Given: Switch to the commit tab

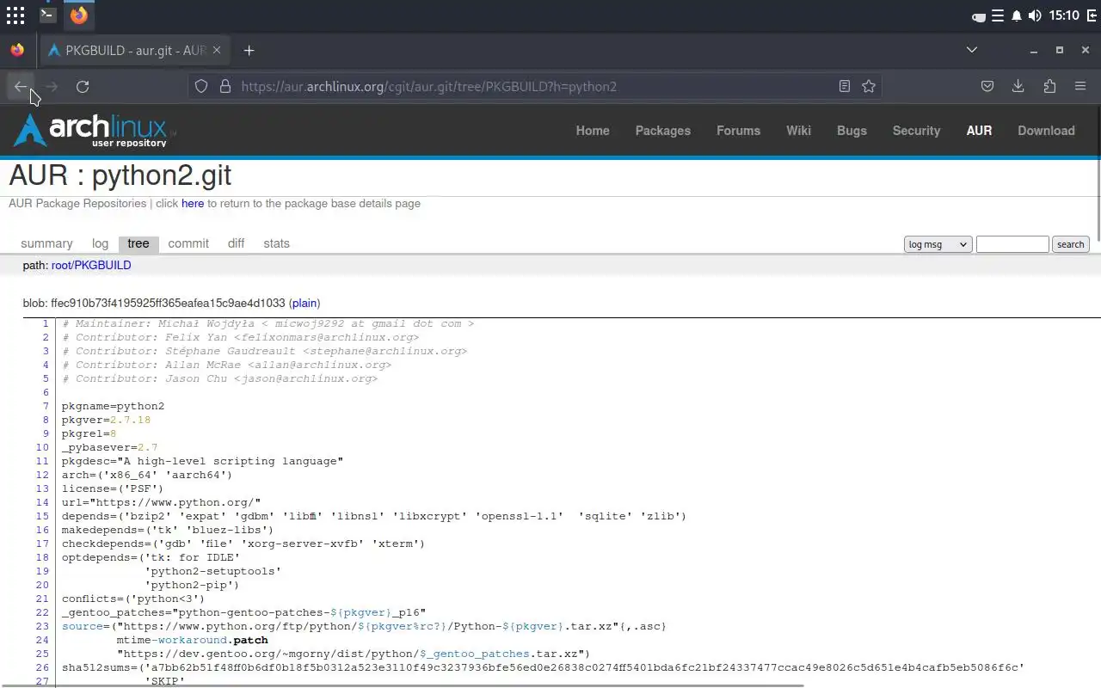Looking at the screenshot, I should pos(188,243).
